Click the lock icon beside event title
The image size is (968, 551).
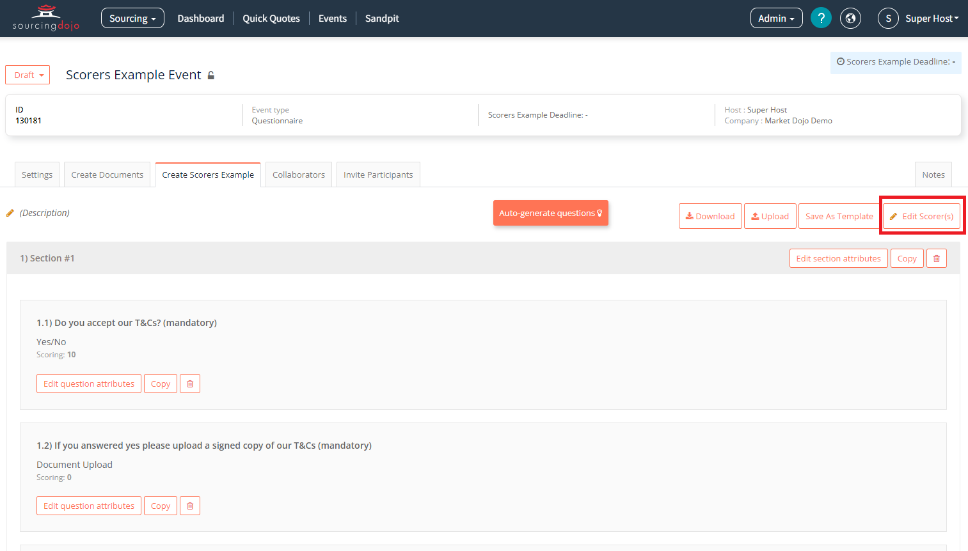(x=211, y=75)
